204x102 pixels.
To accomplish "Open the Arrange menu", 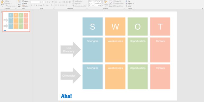I will [106, 4].
